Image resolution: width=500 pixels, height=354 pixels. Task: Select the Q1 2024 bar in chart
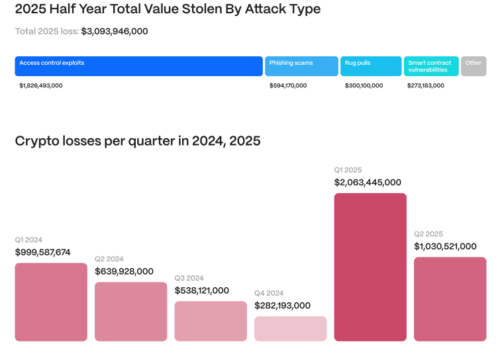click(51, 302)
